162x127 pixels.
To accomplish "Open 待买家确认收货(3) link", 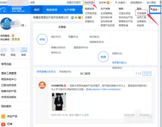I will 46,72.
